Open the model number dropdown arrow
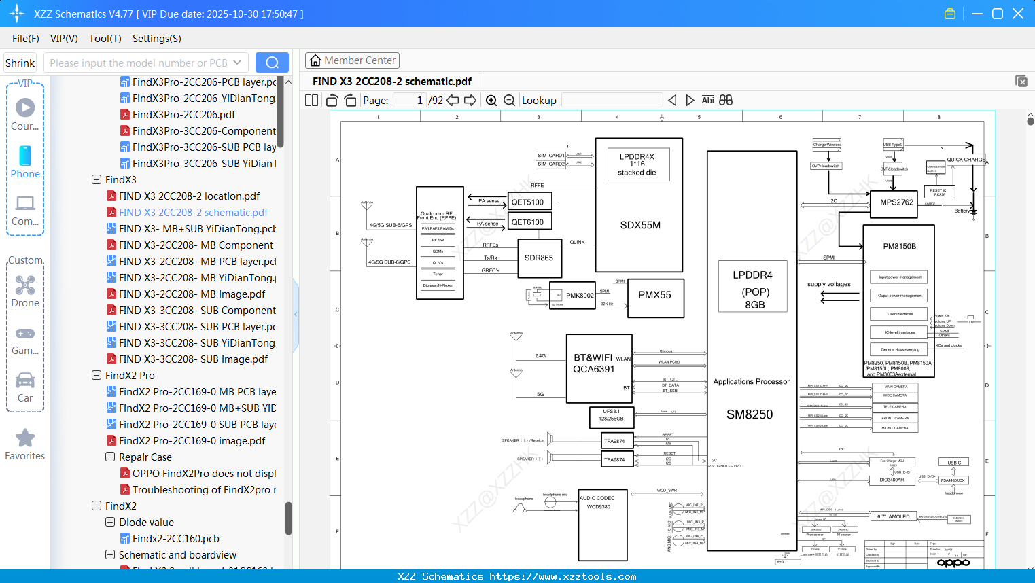 [237, 63]
